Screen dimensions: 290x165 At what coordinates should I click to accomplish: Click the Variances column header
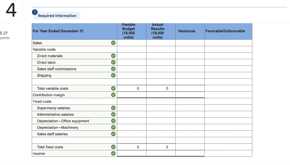187,31
